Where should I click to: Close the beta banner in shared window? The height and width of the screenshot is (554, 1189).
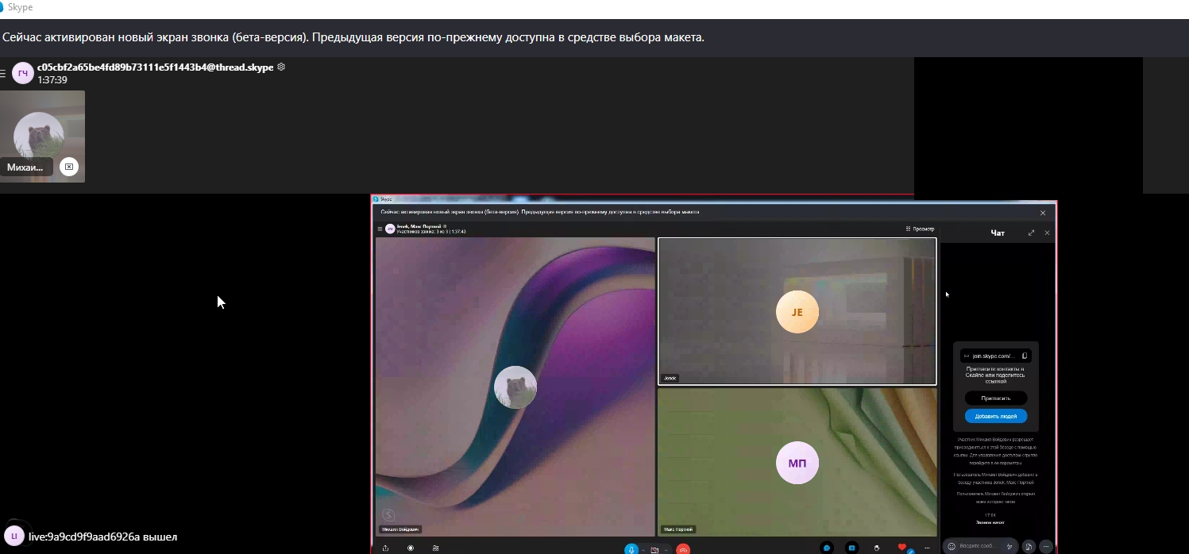point(1043,213)
